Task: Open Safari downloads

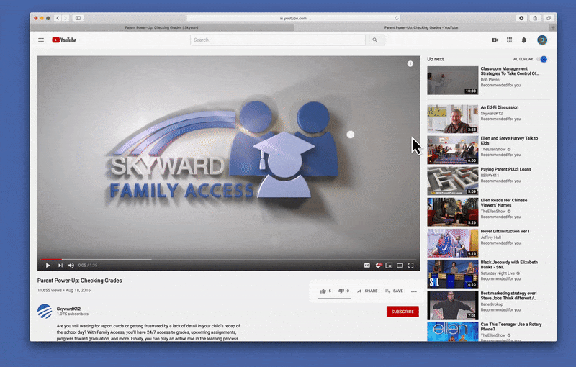Action: click(521, 18)
